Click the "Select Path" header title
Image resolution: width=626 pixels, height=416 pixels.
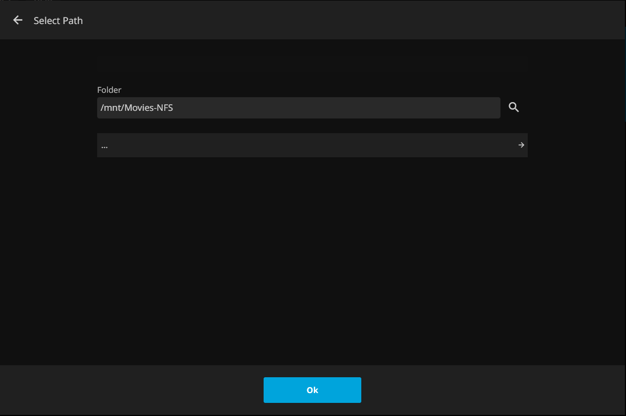click(x=58, y=21)
